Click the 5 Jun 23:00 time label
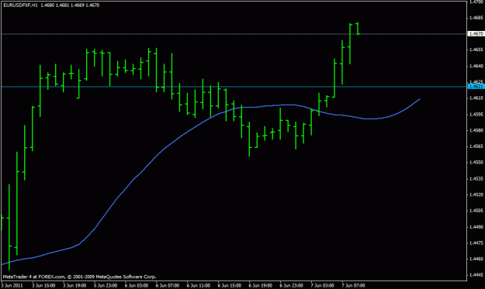The width and height of the screenshot is (485, 289). click(x=106, y=286)
